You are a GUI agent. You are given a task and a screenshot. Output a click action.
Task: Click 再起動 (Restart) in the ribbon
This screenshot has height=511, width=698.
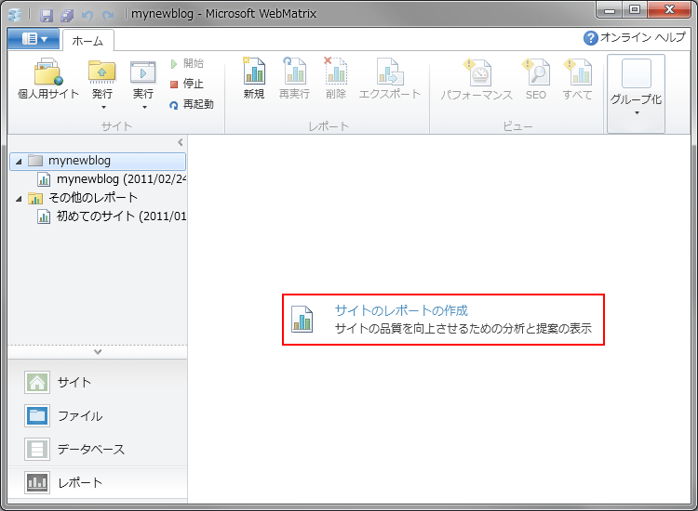coord(192,104)
